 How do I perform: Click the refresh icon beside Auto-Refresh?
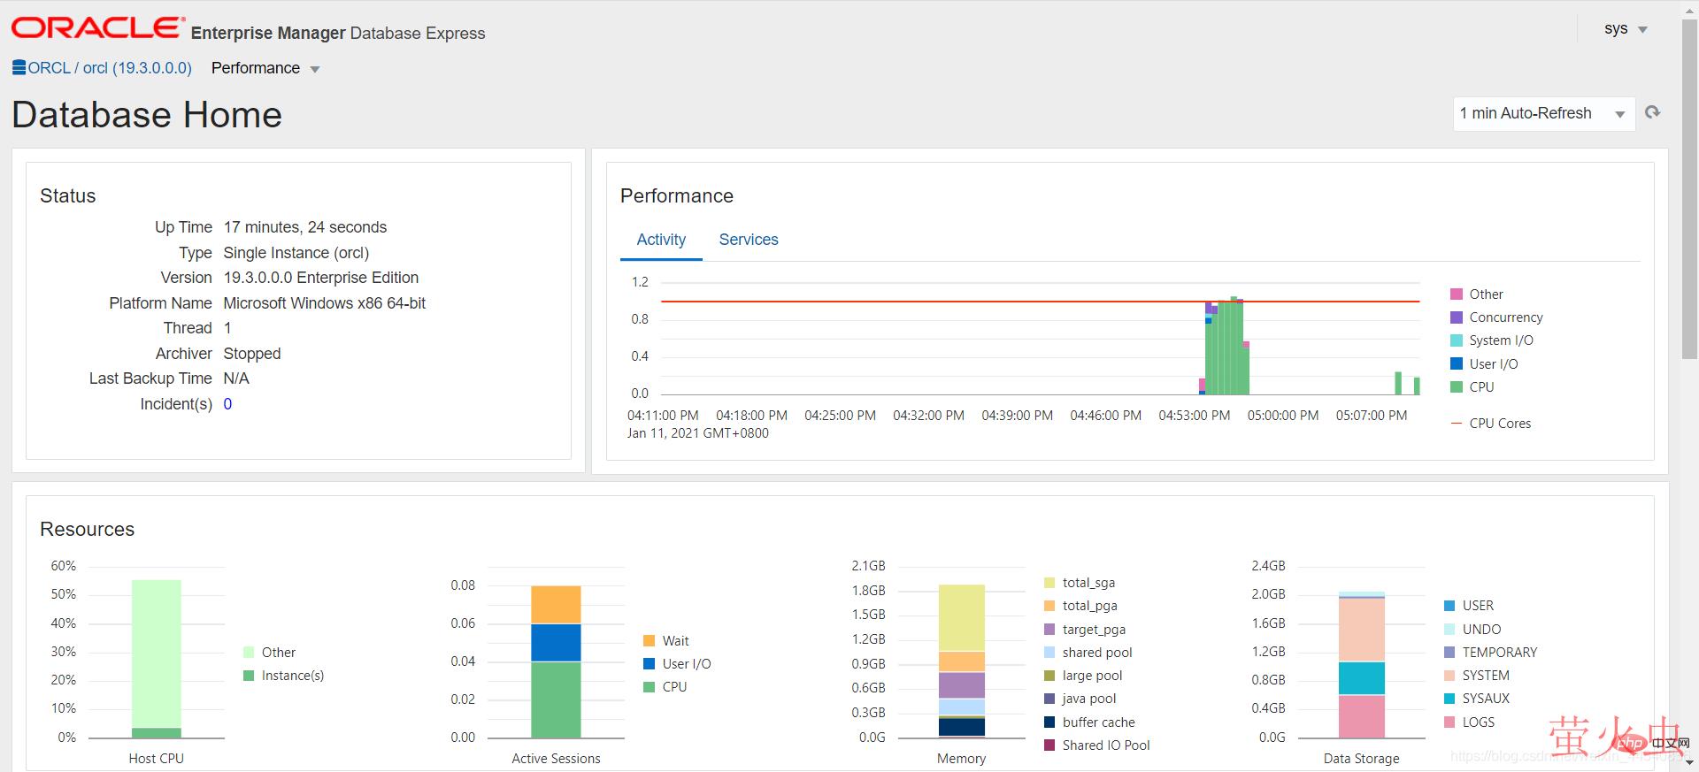point(1652,112)
